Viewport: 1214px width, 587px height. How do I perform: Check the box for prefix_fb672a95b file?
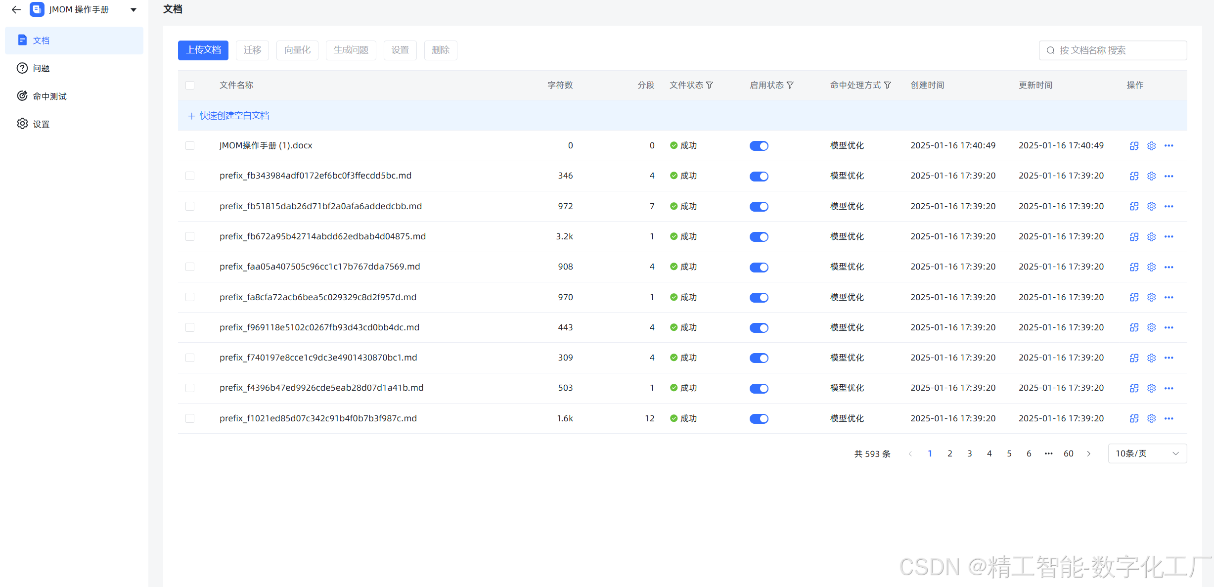(x=190, y=236)
